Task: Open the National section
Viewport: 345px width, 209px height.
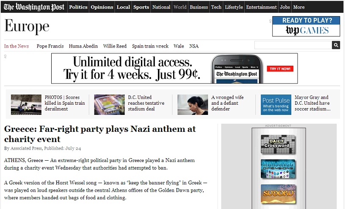Action: tap(161, 7)
